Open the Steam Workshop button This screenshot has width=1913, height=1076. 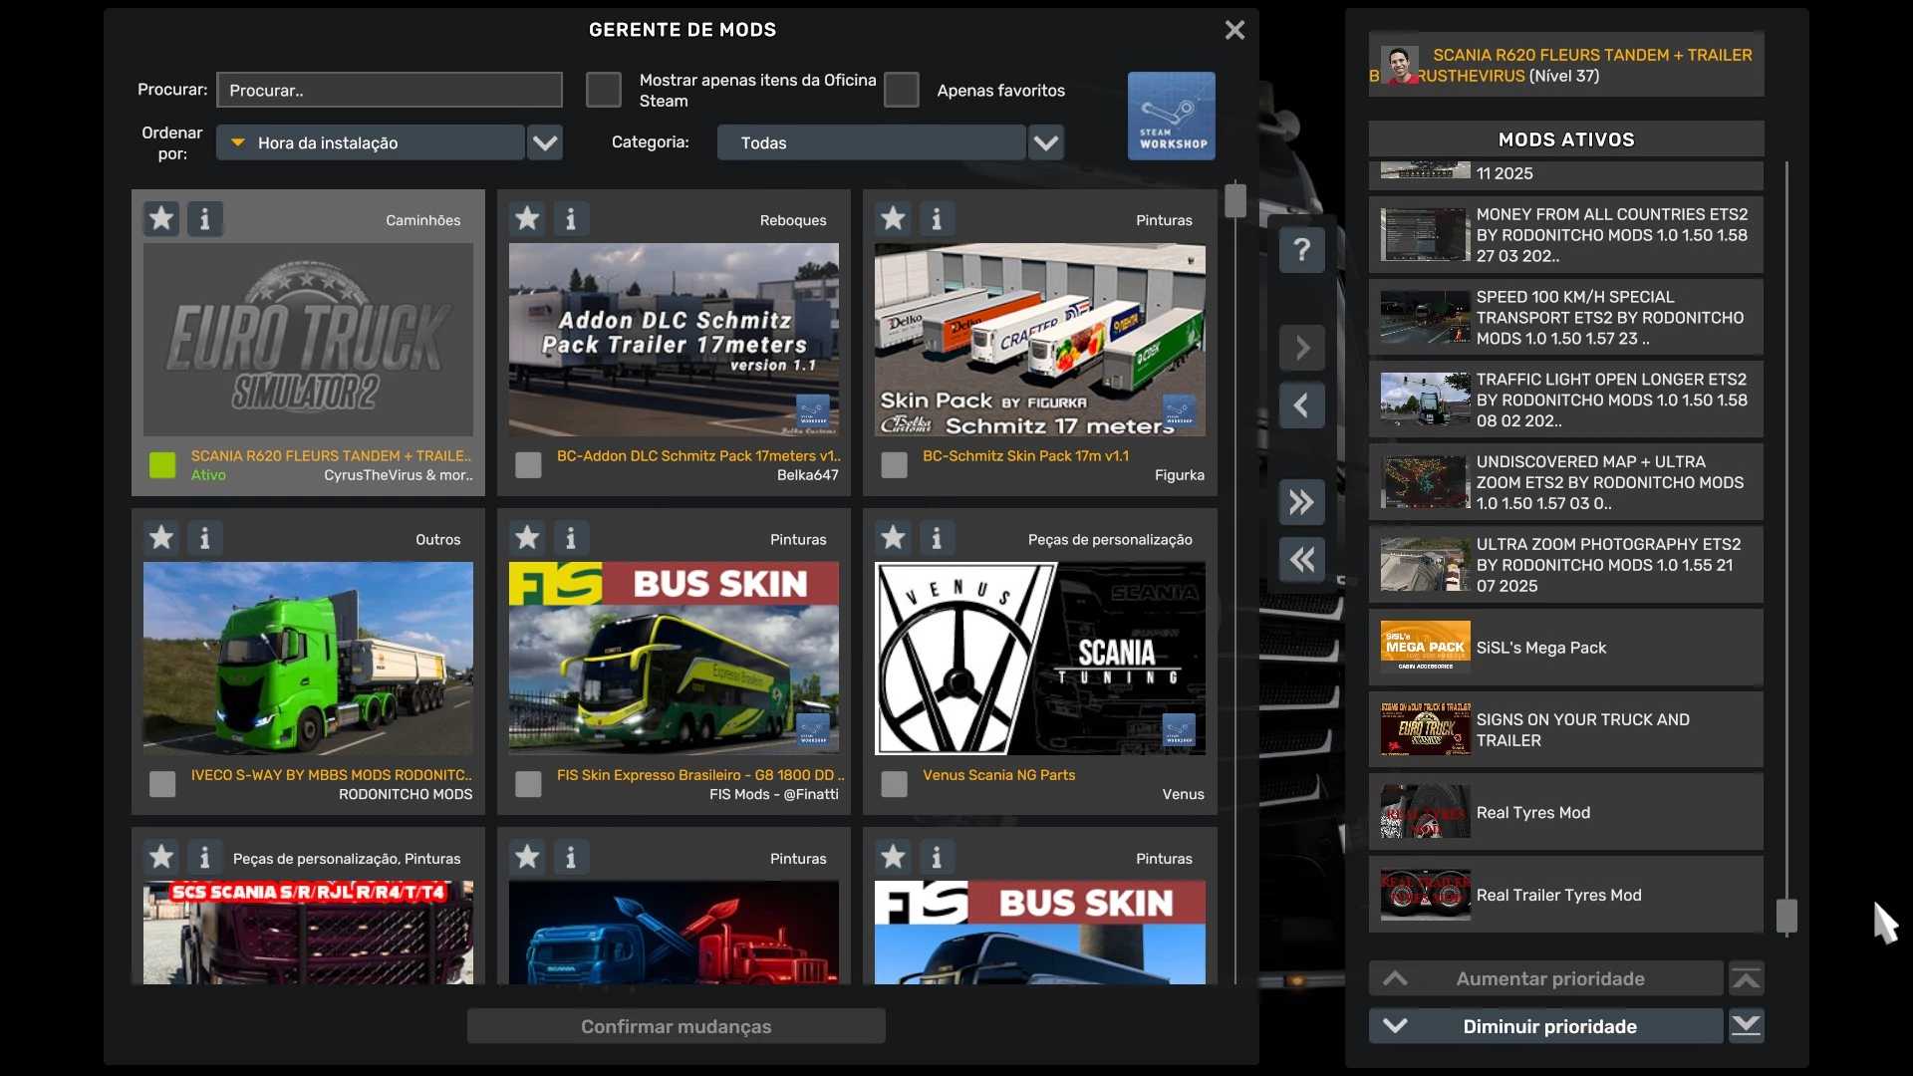pyautogui.click(x=1171, y=116)
